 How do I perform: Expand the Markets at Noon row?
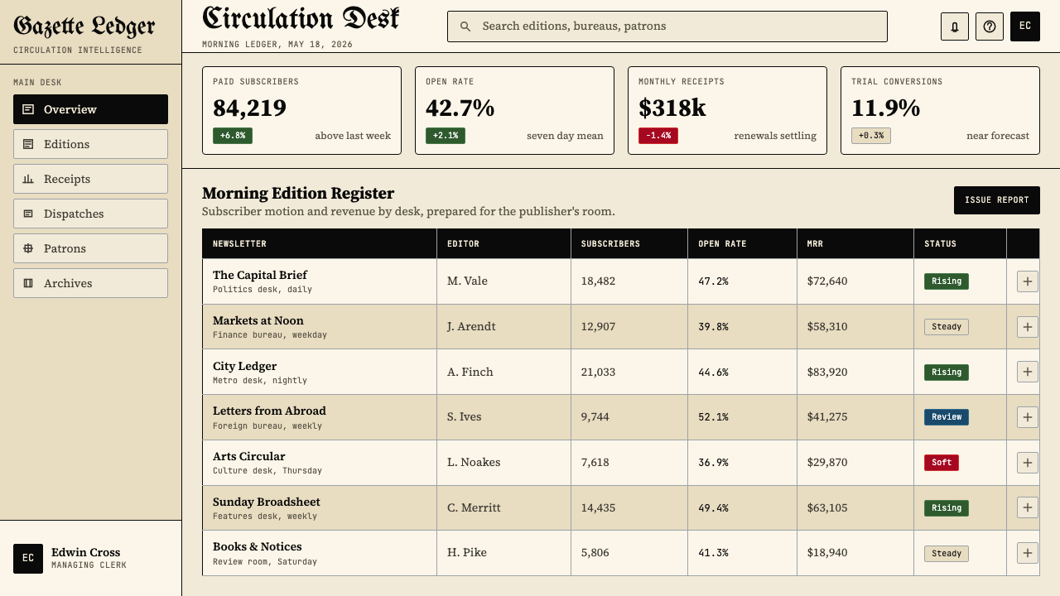(x=1028, y=327)
